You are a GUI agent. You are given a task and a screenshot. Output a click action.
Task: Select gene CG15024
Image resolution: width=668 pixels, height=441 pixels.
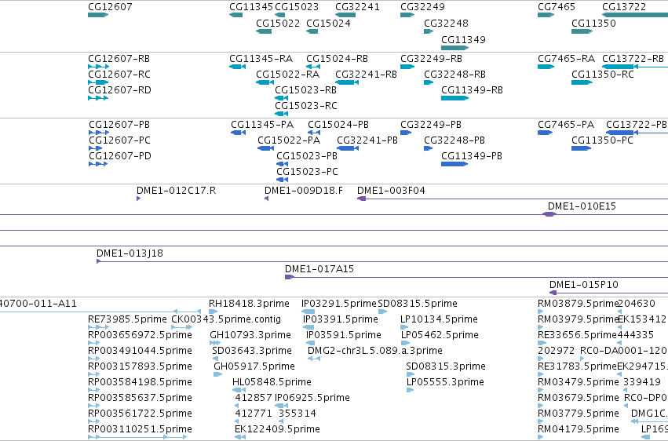(312, 31)
